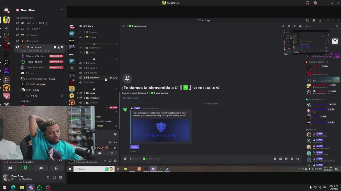This screenshot has width=341, height=191.
Task: Deafen DomiDios headphones in user panel
Action: tap(54, 177)
